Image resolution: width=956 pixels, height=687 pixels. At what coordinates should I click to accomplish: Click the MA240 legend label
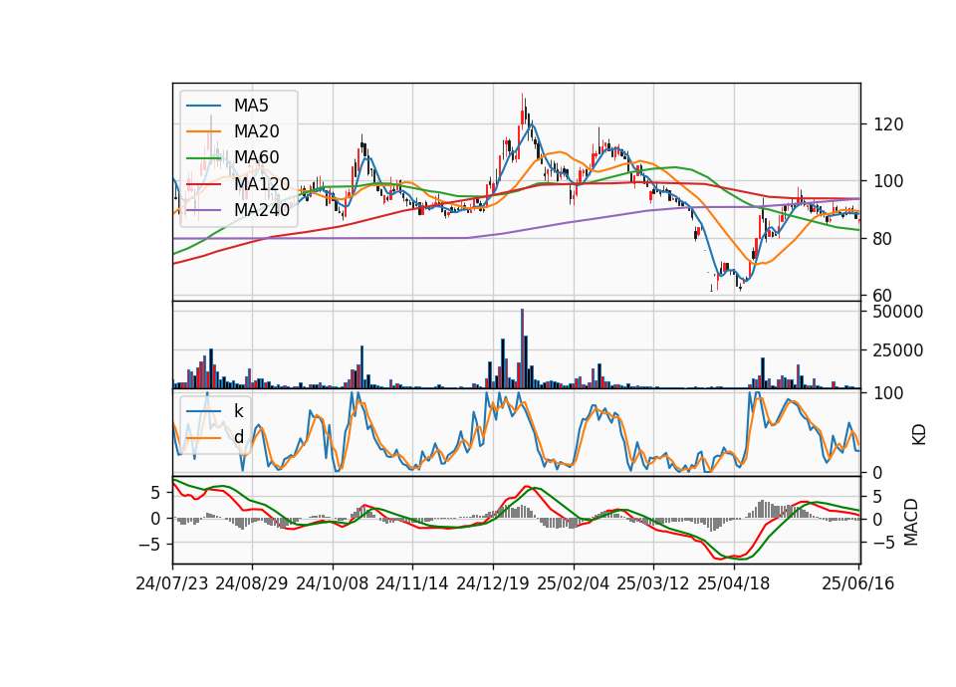click(262, 210)
